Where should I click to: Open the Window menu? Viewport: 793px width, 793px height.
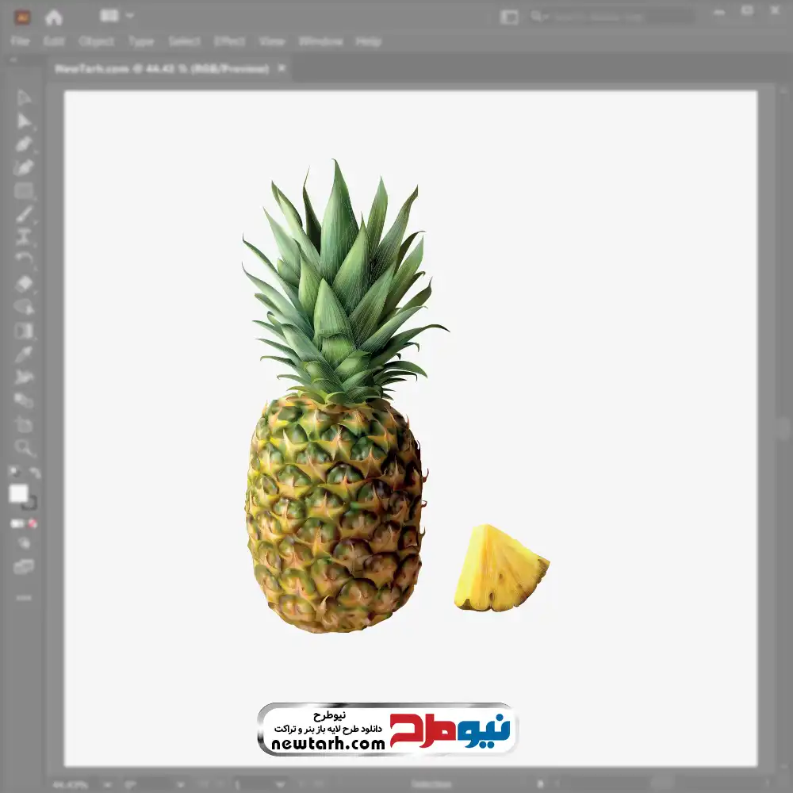coord(320,41)
